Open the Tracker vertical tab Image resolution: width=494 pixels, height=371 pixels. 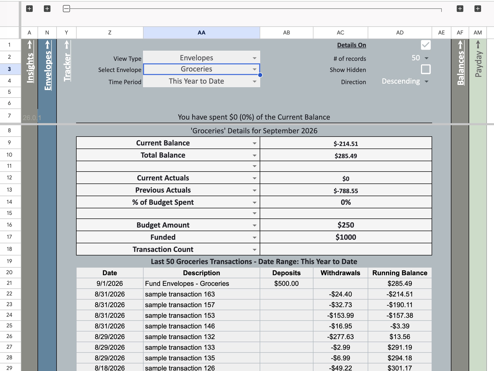coord(67,61)
